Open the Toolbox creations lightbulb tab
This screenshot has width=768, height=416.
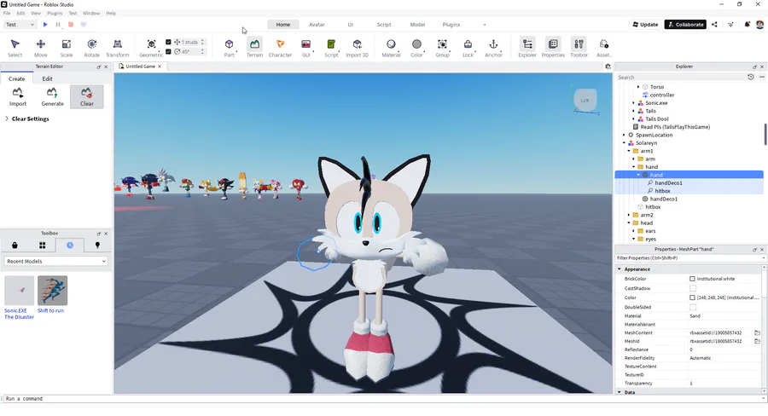point(97,246)
